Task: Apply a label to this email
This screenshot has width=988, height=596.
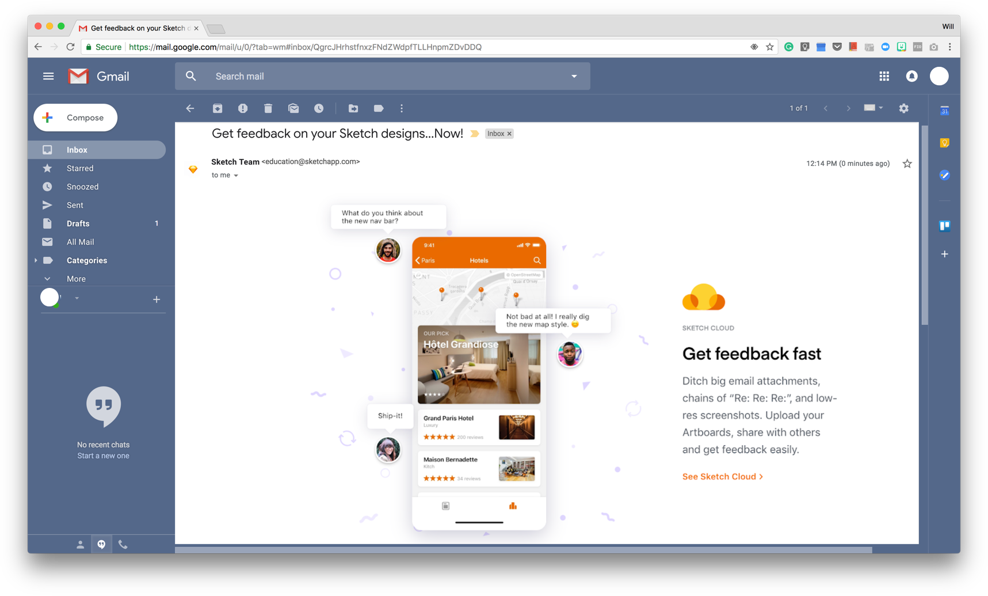Action: (379, 108)
